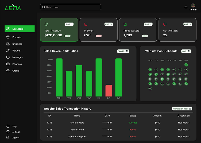Open the Total Revenue April dropdown

click(69, 24)
